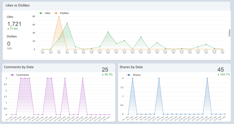Click the purple Comments legend marker icon
Screen dimensions: 234x124
(12, 75)
